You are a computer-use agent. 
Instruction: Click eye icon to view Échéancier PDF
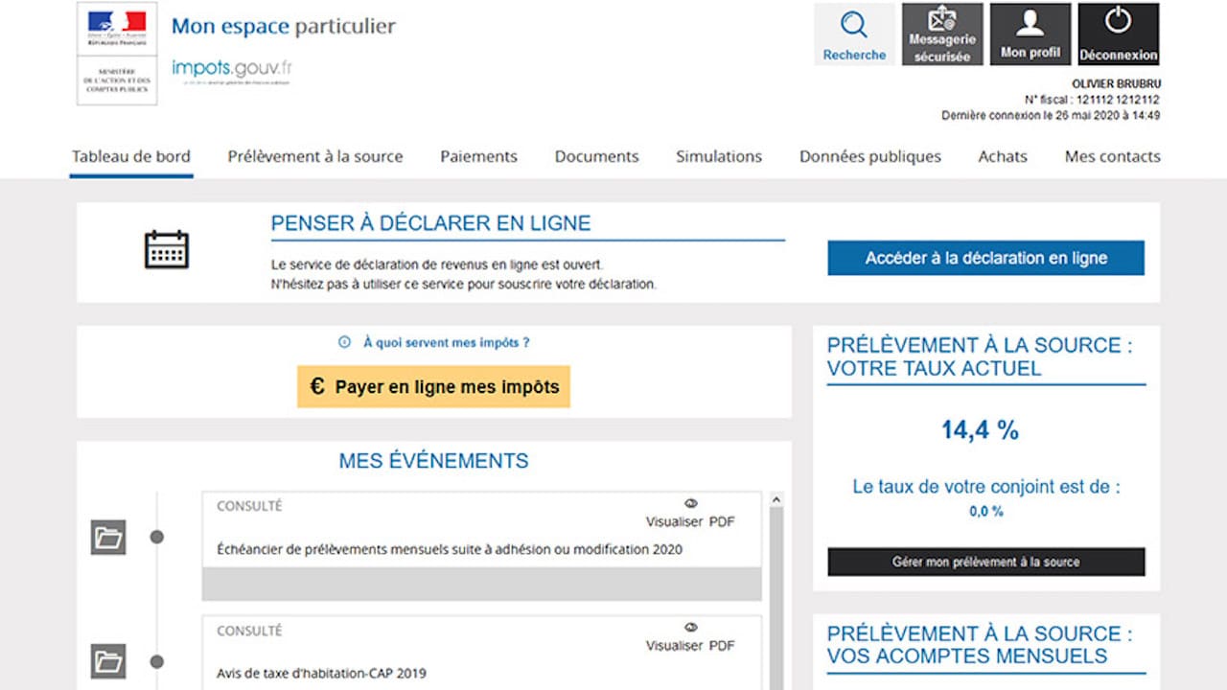pyautogui.click(x=690, y=504)
